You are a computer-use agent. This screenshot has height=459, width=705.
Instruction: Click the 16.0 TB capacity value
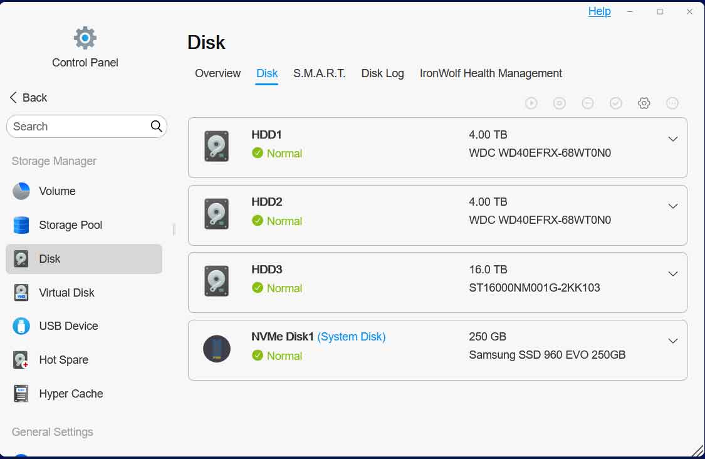click(x=488, y=270)
